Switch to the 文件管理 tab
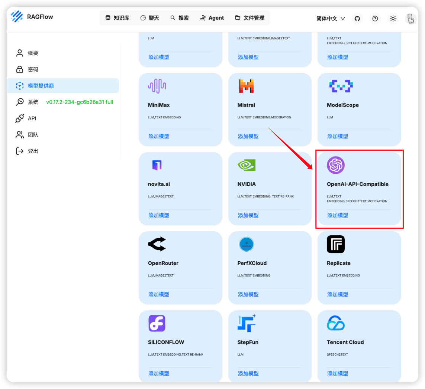 click(249, 18)
